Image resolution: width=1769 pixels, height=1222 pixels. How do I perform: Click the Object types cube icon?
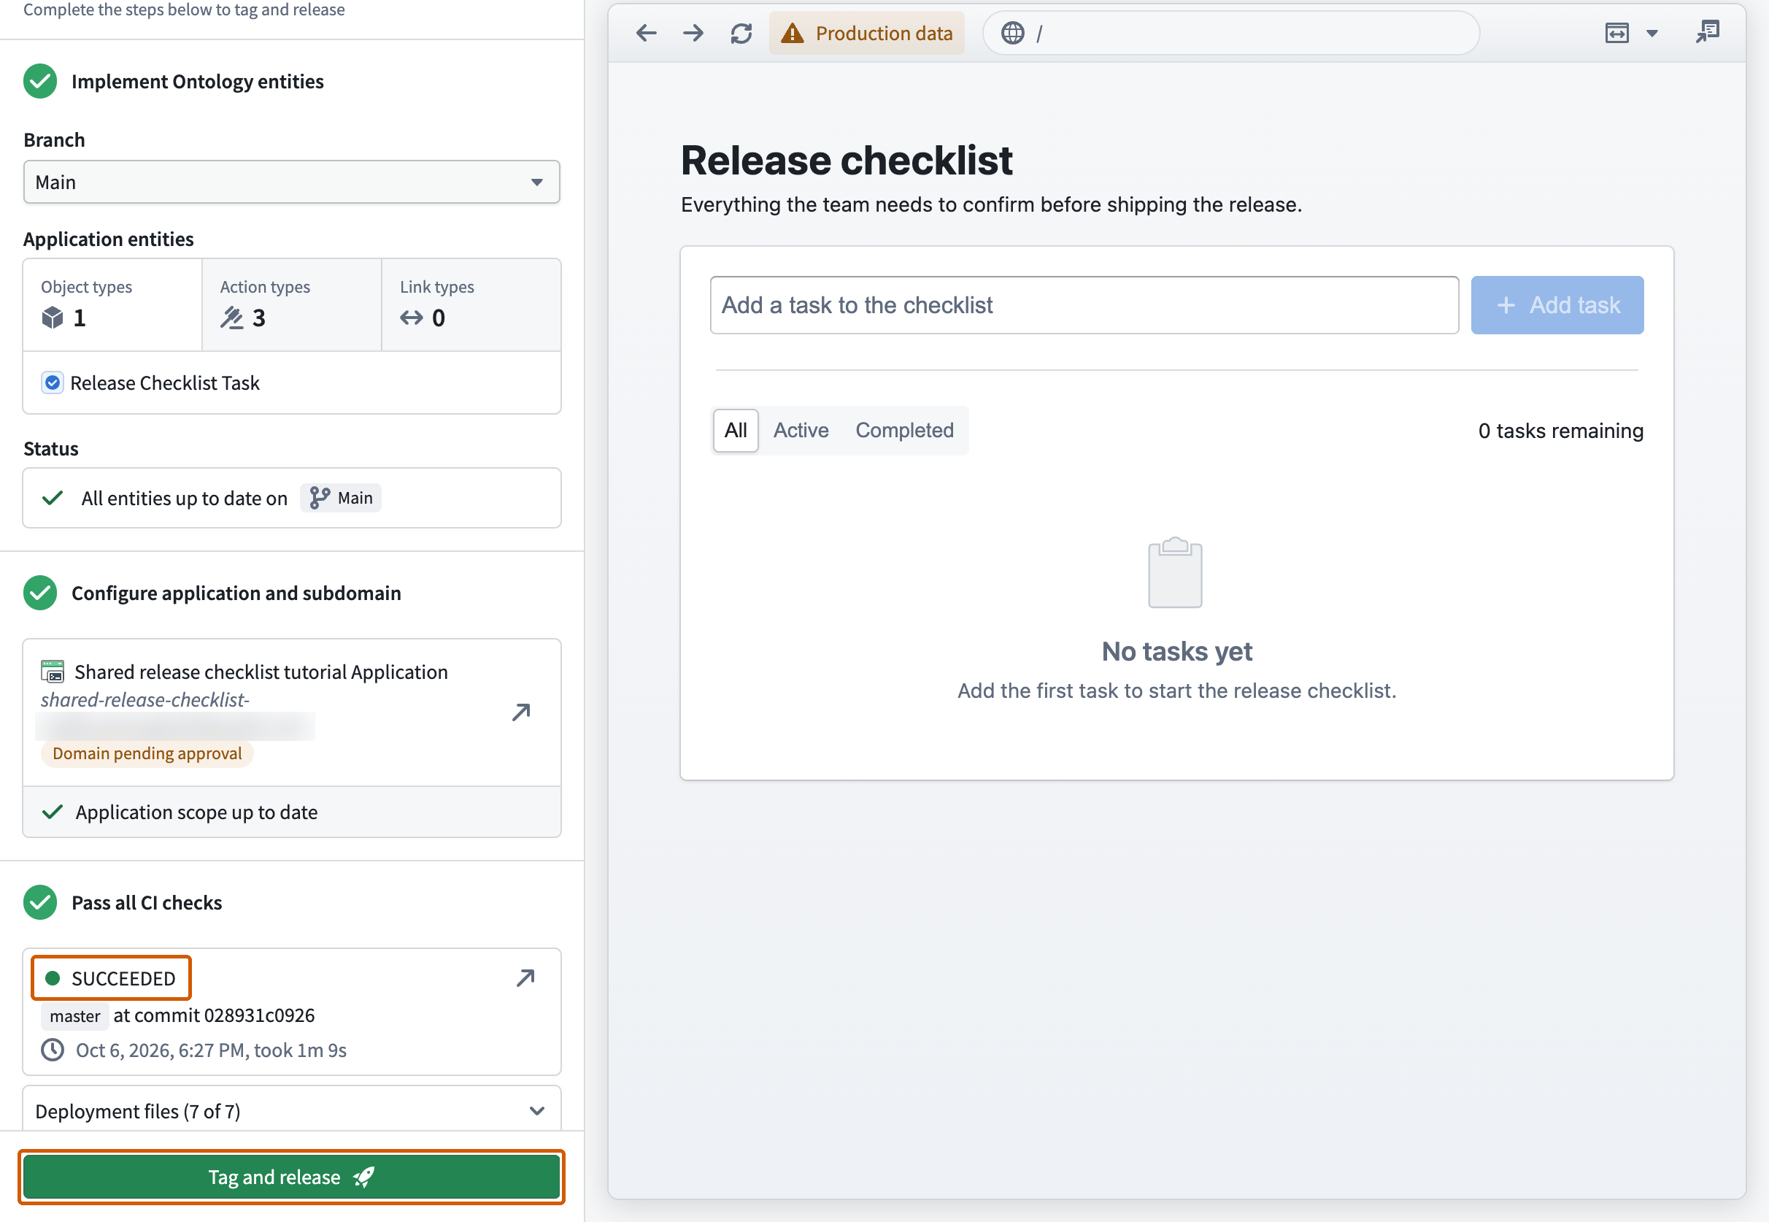point(52,317)
